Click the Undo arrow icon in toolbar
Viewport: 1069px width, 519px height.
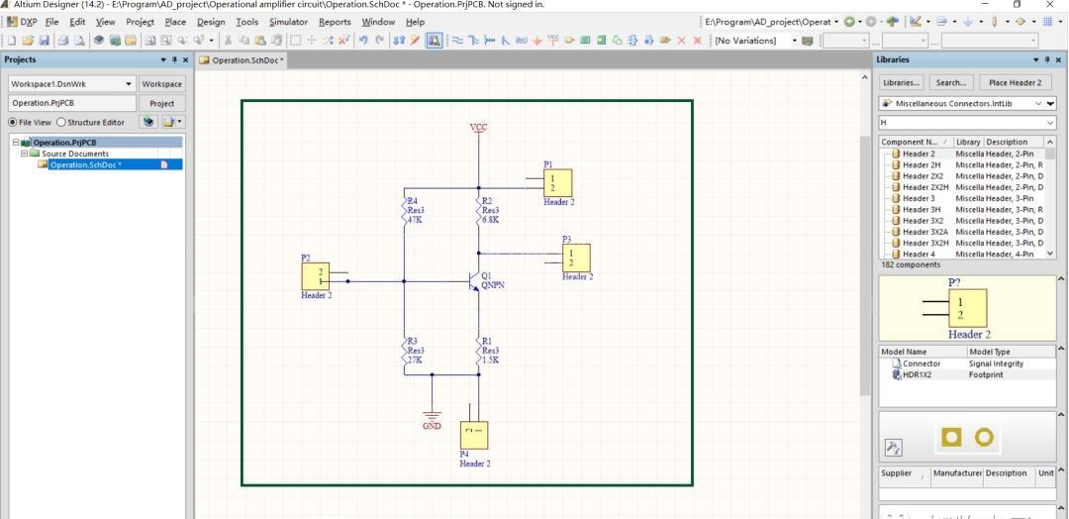pos(365,41)
